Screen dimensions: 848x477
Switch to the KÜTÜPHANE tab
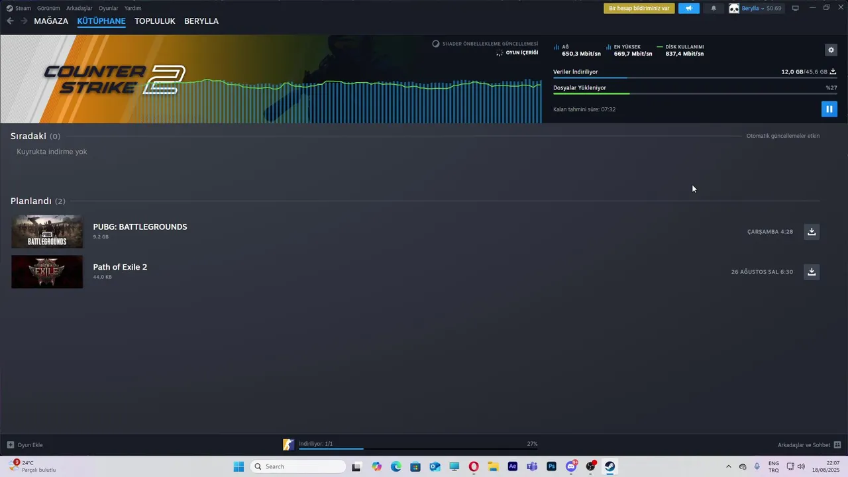[101, 21]
